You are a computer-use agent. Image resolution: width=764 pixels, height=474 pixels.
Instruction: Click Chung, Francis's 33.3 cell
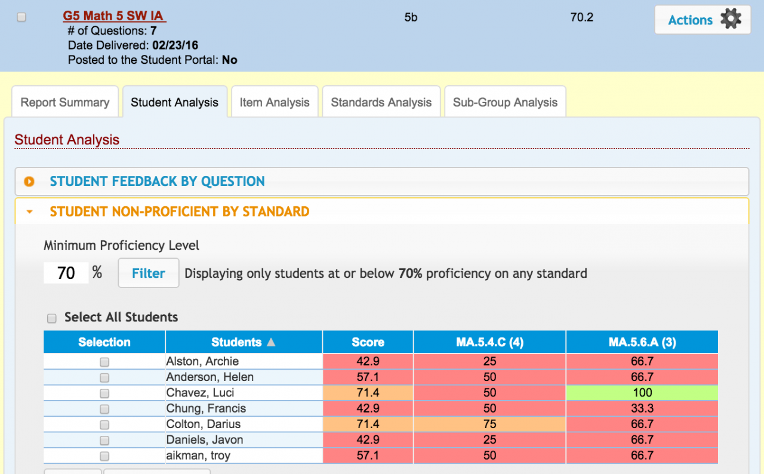point(642,408)
